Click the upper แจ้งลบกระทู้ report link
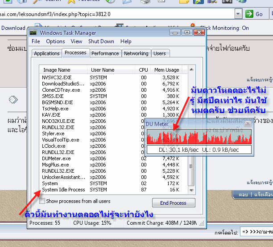 (x=260, y=80)
